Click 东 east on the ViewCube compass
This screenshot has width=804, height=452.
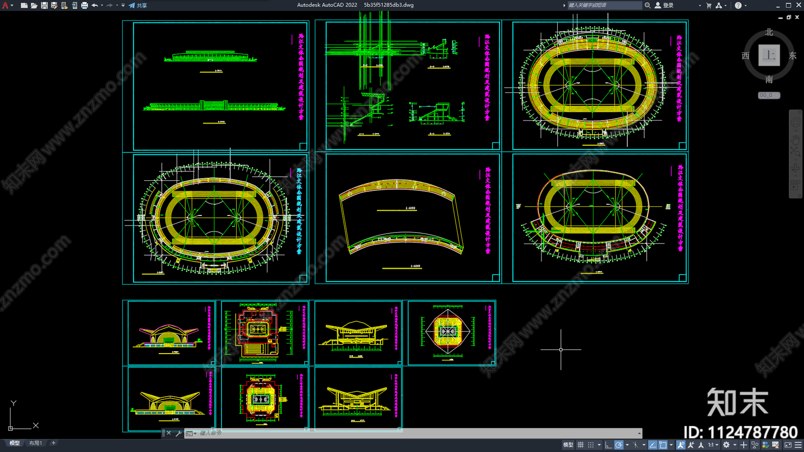(792, 56)
